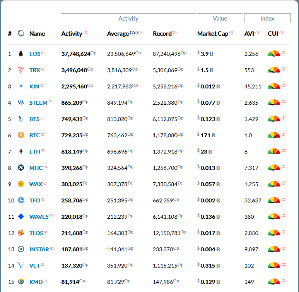
Task: Click the TLOS logo icon
Action: coord(21,233)
